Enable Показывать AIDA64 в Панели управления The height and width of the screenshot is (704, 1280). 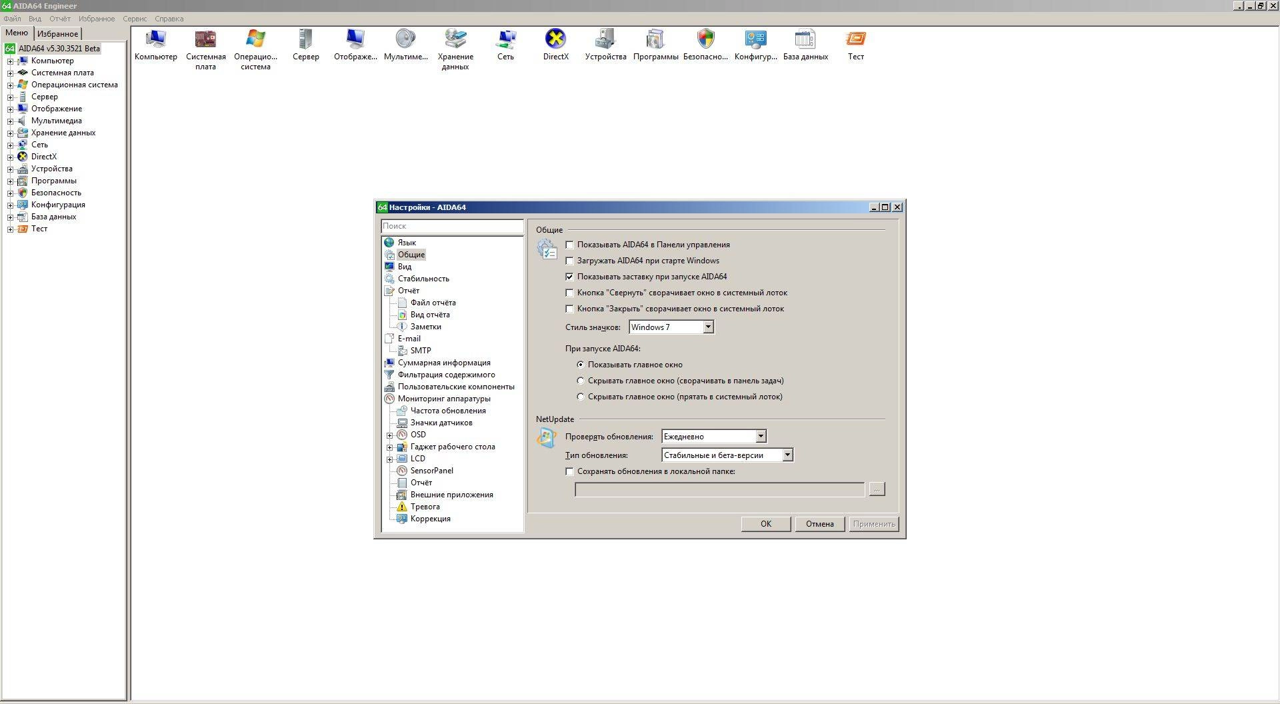tap(569, 245)
